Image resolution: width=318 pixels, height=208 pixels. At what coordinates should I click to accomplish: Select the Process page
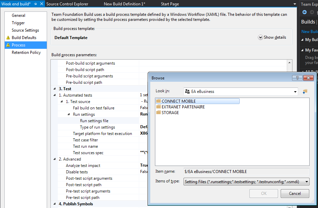click(x=26, y=45)
